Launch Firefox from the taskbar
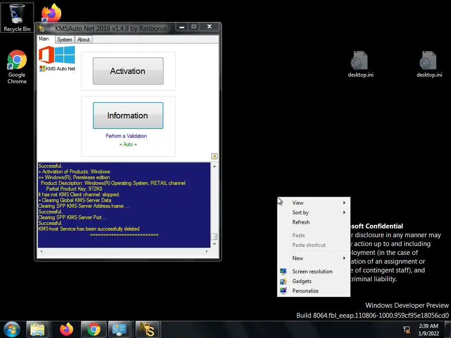This screenshot has height=338, width=451. [x=67, y=329]
